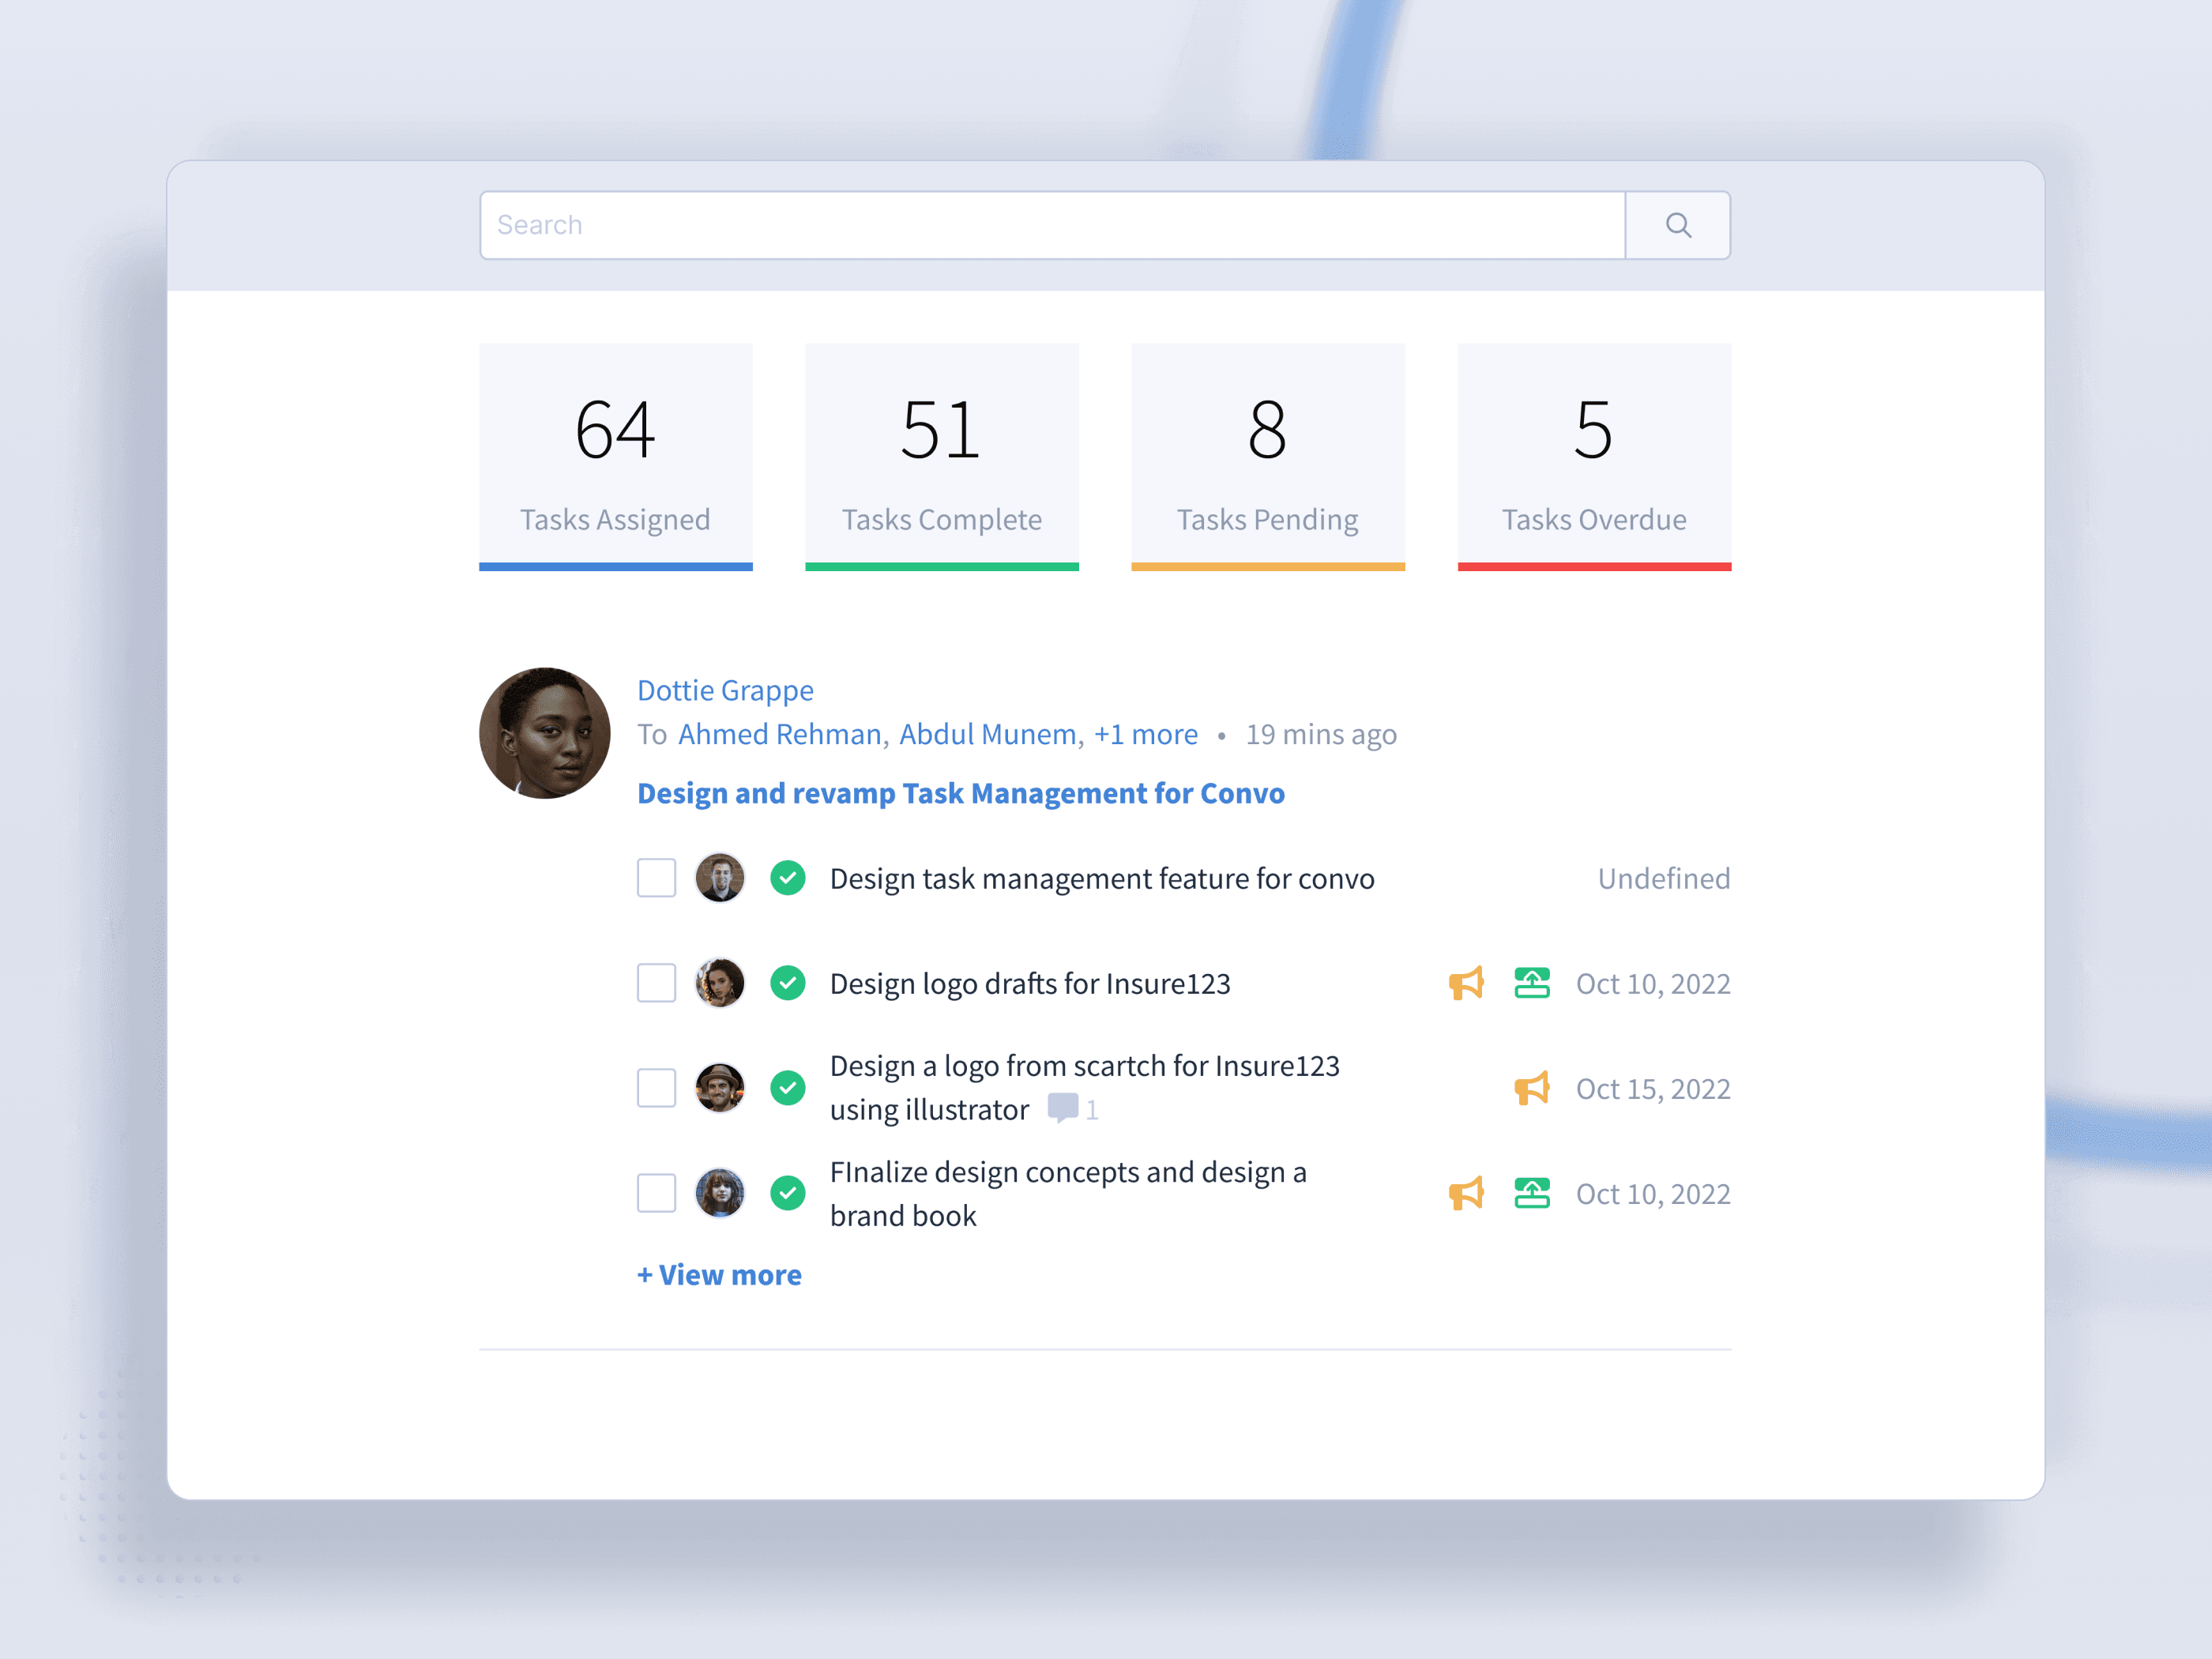Screen dimensions: 2212x1659
Task: Click green upload icon on brand book task
Action: pos(1531,1193)
